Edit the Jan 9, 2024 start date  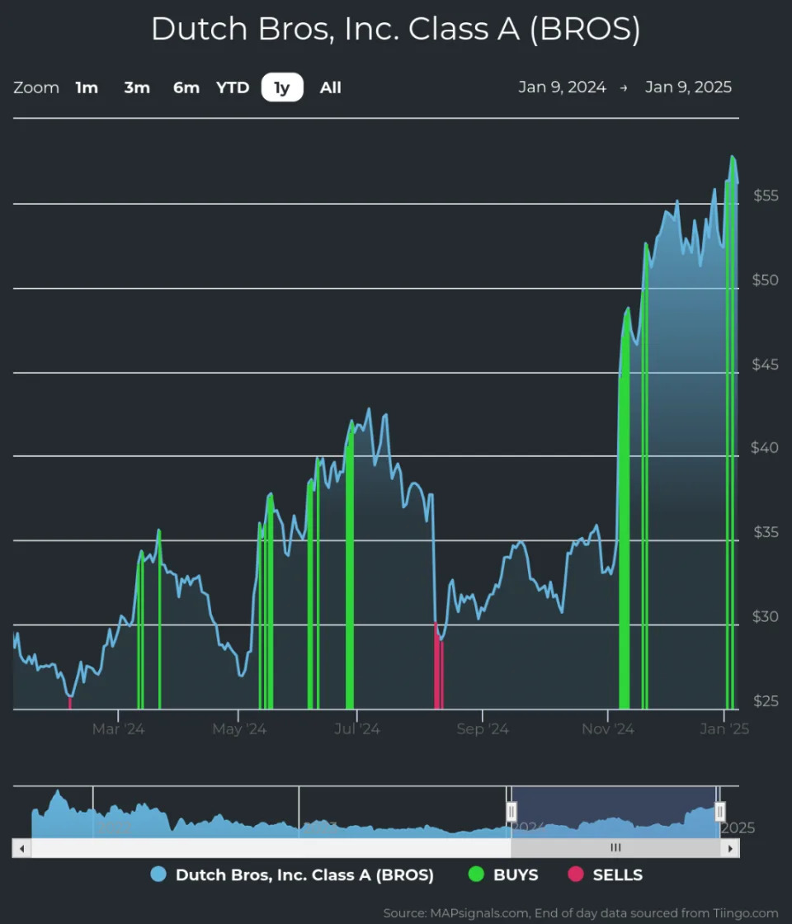point(562,87)
